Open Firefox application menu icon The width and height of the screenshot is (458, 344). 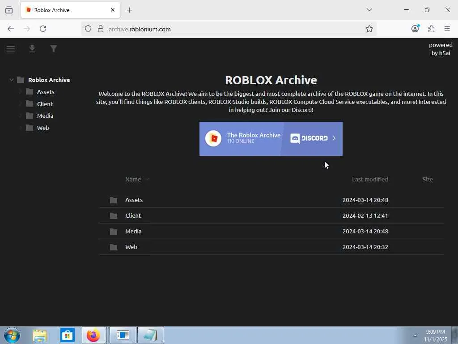[447, 29]
